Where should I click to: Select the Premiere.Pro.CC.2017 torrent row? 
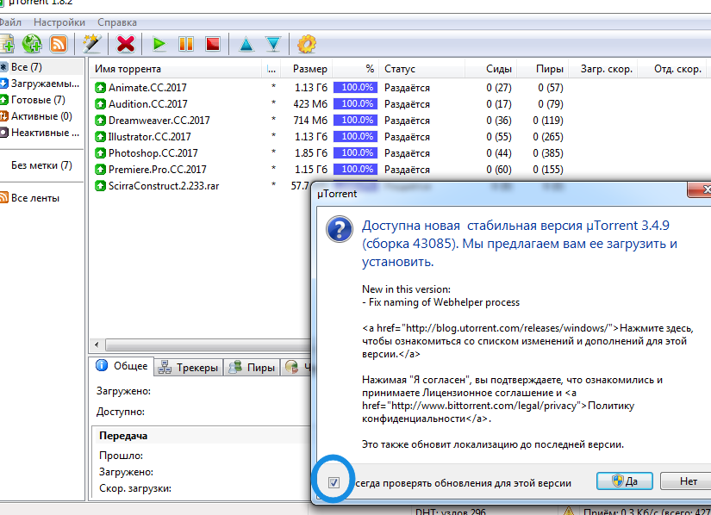[399, 170]
